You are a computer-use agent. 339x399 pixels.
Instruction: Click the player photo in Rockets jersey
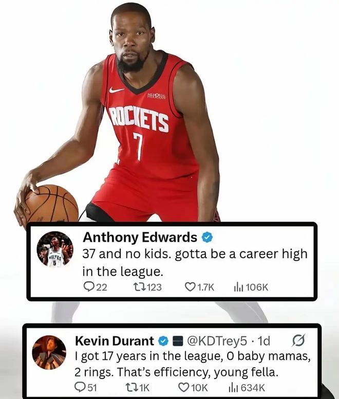click(122, 115)
